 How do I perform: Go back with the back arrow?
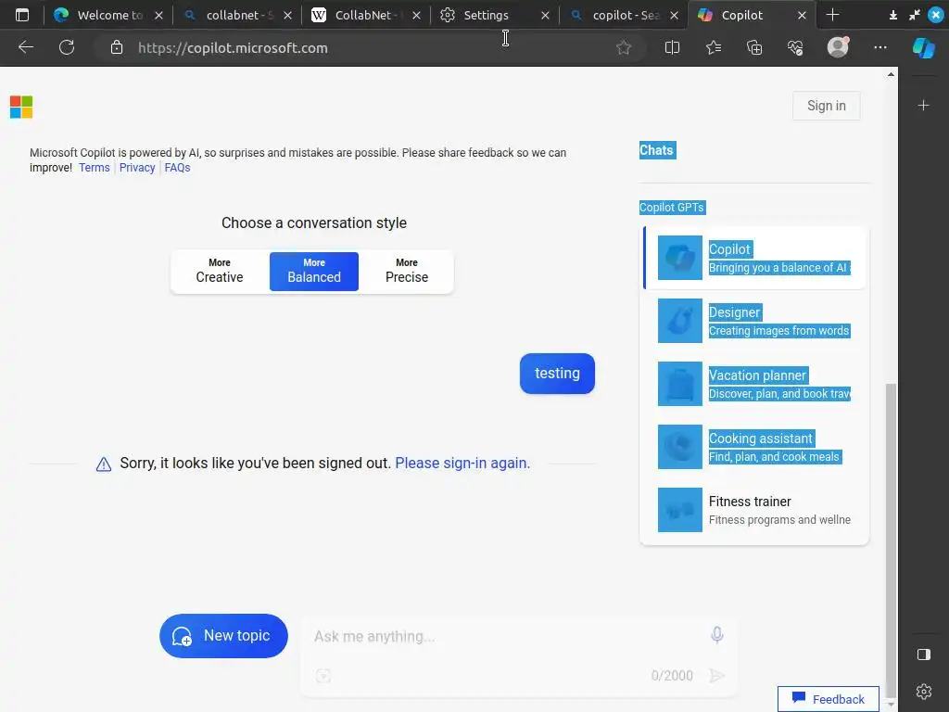pos(25,47)
